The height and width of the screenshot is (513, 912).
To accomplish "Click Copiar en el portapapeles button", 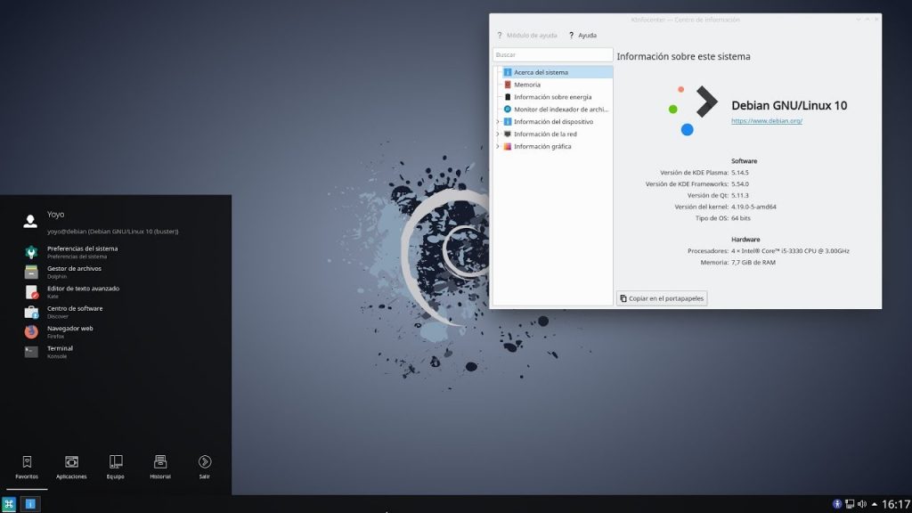I will 662,298.
